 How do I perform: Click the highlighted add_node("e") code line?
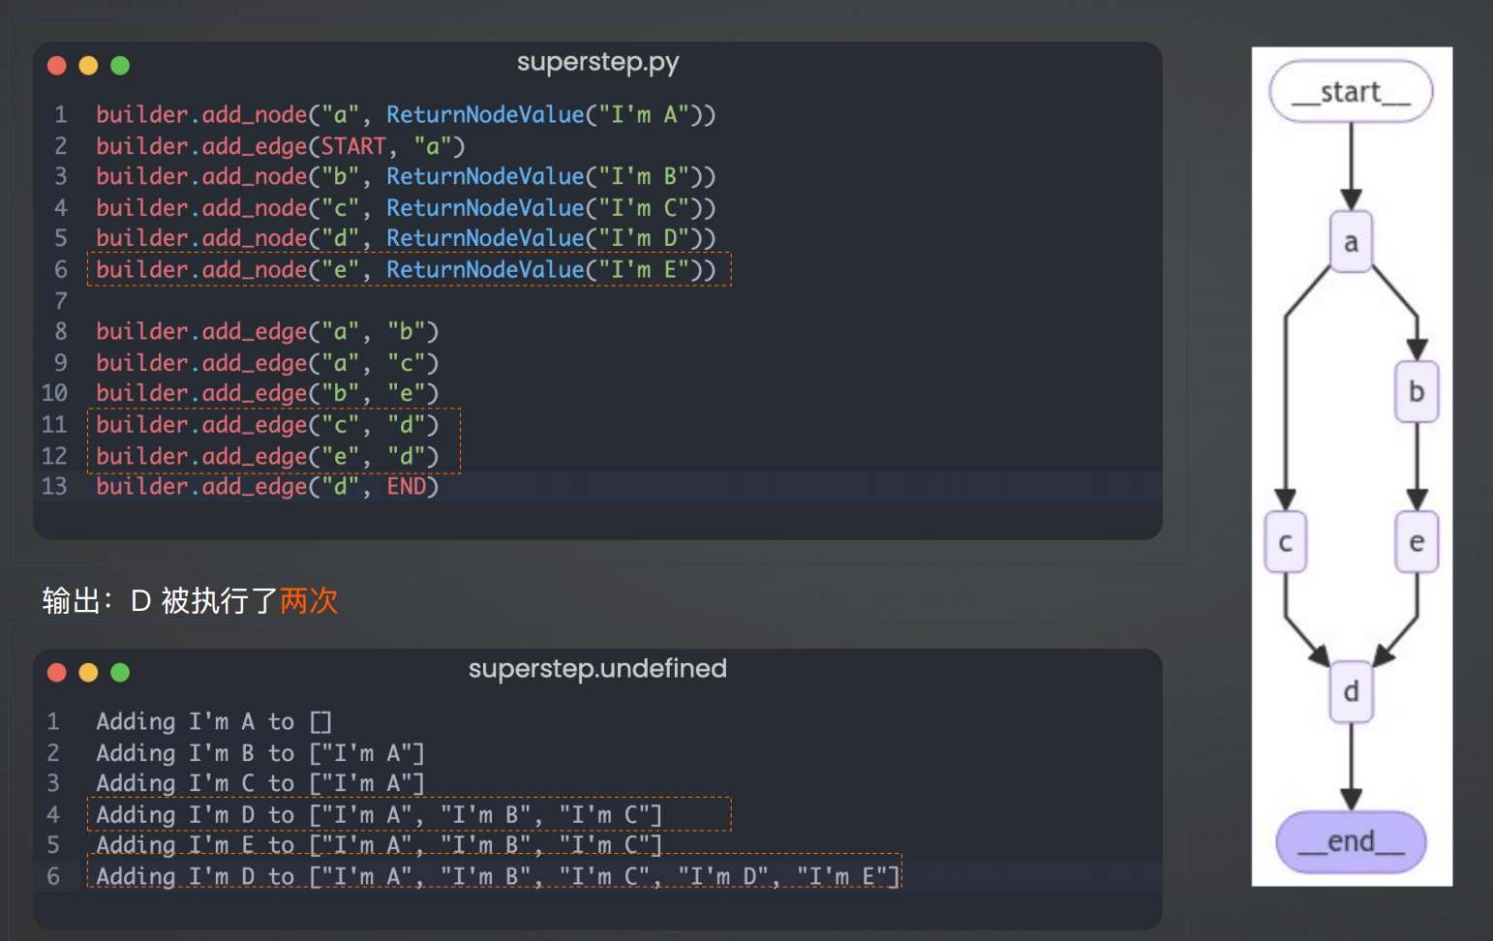[x=407, y=269]
